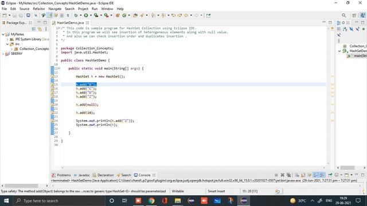The width and height of the screenshot is (367, 206).
Task: Click the Open Type icon in toolbar
Action: pos(135,15)
